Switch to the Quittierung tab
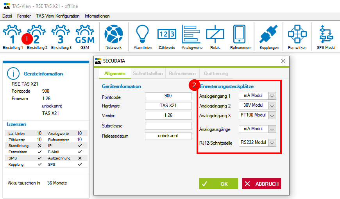Viewport: 340px width, 199px height. click(x=216, y=74)
